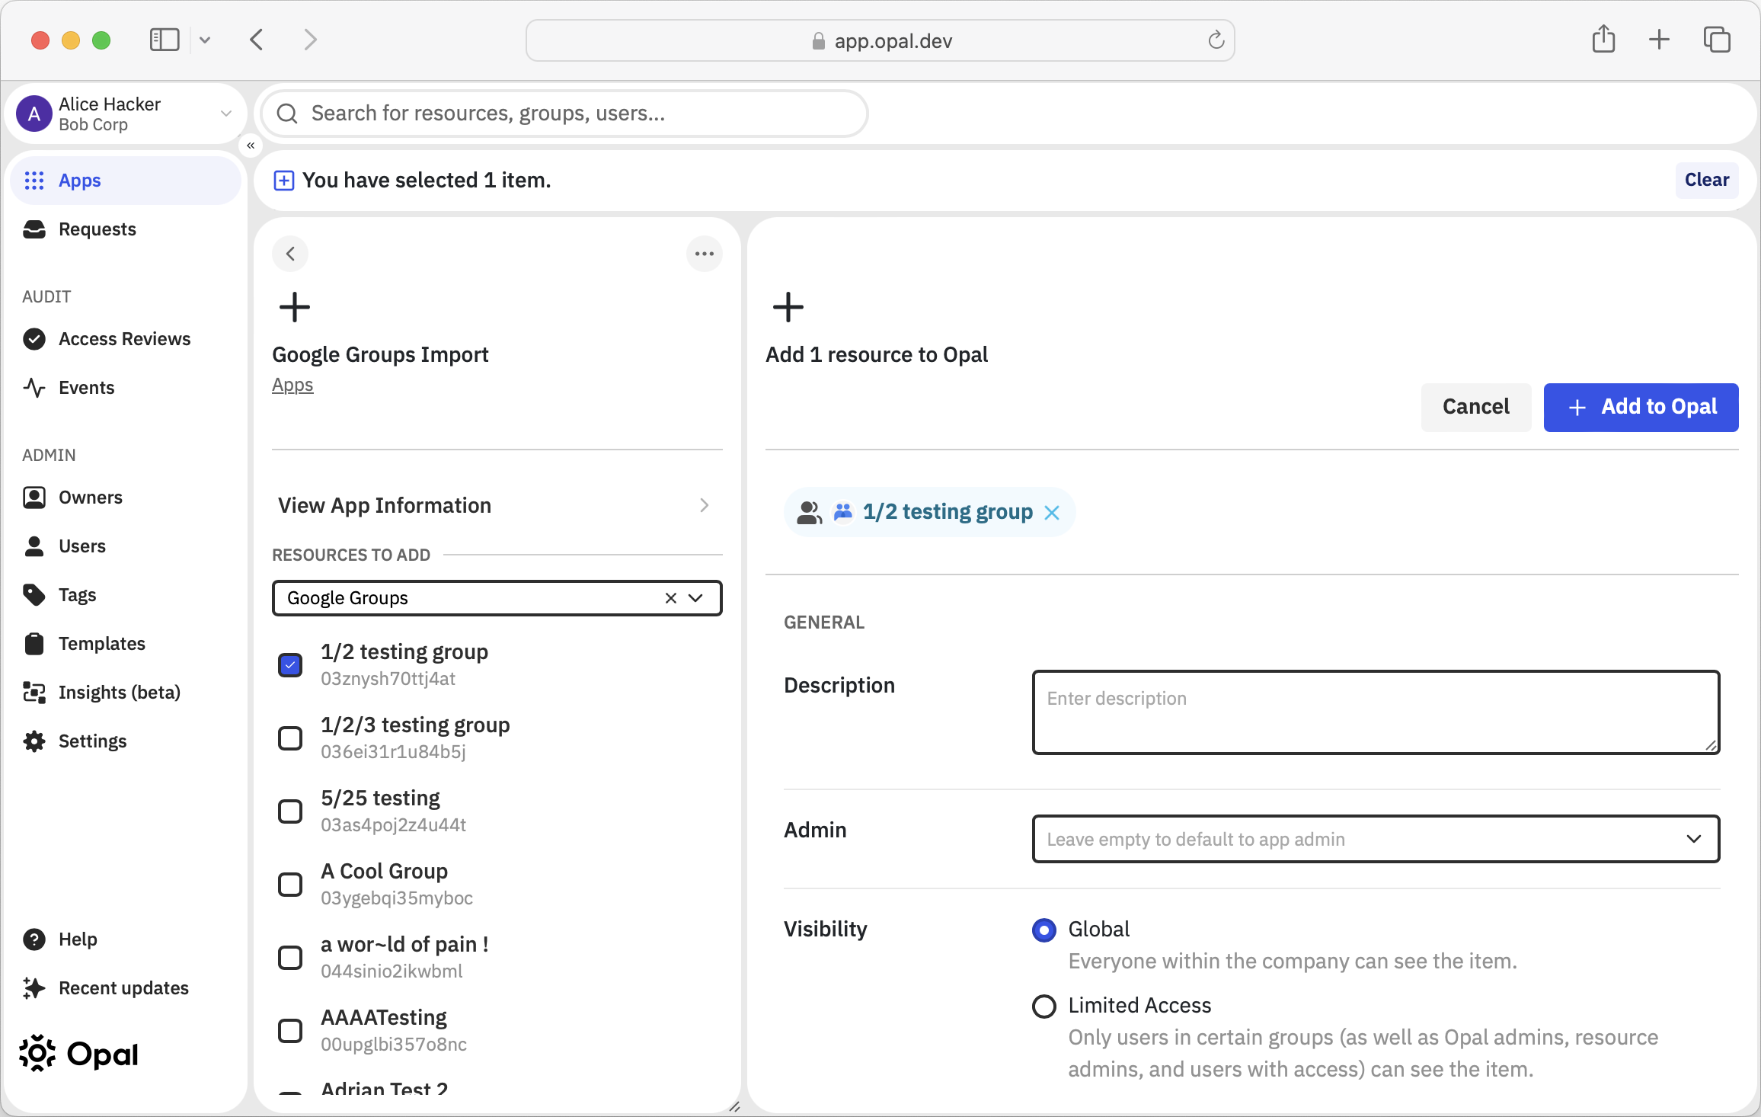Viewport: 1761px width, 1117px height.
Task: Click the 'AAAATesting' group name
Action: pos(384,1017)
